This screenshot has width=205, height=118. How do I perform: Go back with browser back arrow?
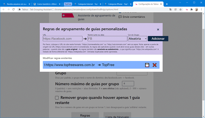(3, 9)
